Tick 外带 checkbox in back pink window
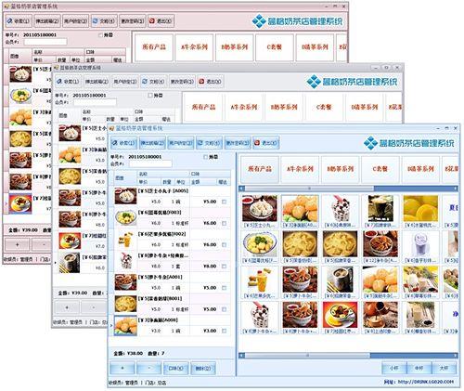This screenshot has height=391, width=464. pos(100,35)
